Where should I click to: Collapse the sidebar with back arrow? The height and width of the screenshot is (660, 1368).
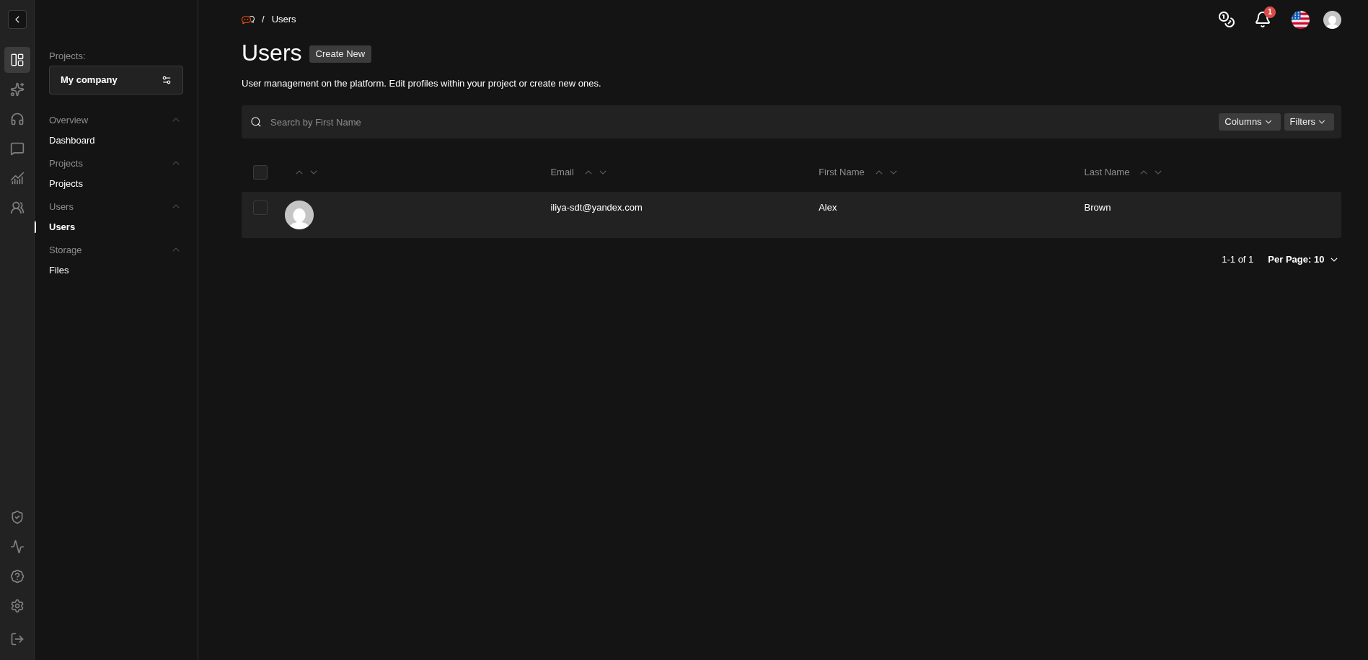click(x=17, y=19)
